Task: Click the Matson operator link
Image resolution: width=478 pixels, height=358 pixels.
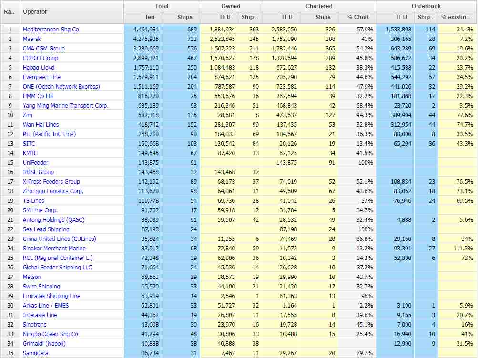Action: click(32, 277)
